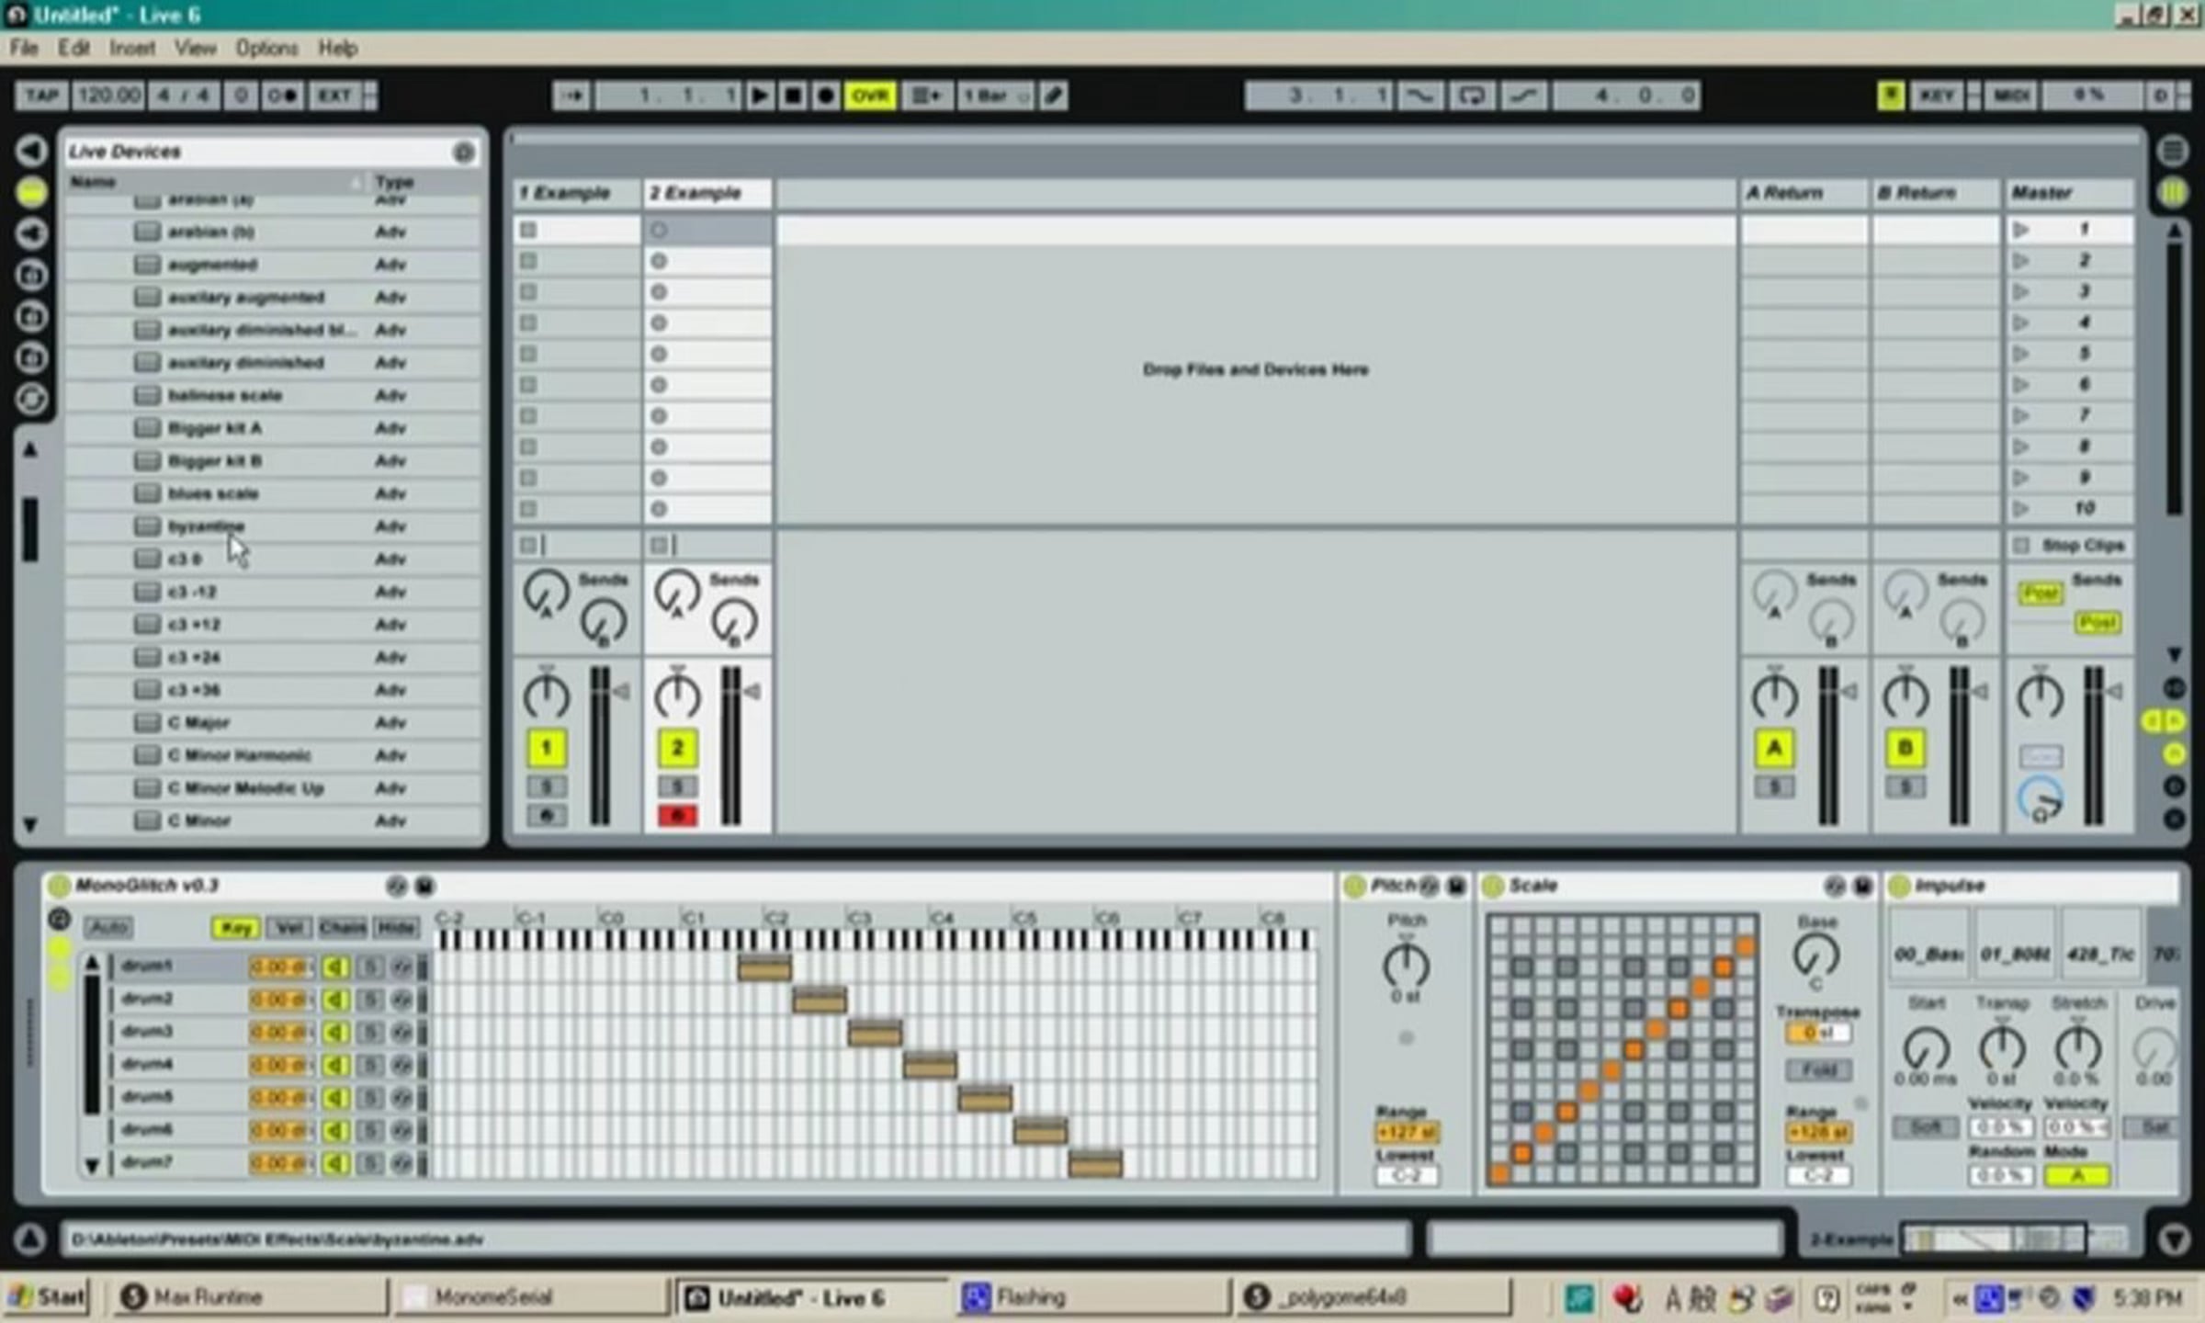Viewport: 2205px width, 1323px height.
Task: Show the Vel zone editor in MonoGlitch
Action: coord(289,928)
